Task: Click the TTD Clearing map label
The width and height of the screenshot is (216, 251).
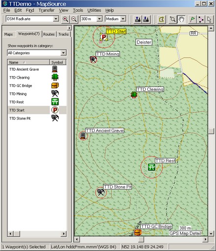Action: point(150,89)
